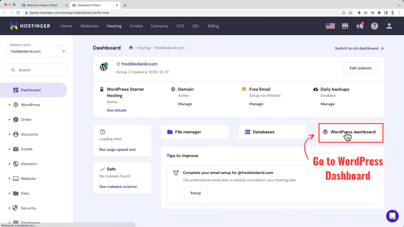Click the Edit website button
404x227 pixels.
point(360,68)
